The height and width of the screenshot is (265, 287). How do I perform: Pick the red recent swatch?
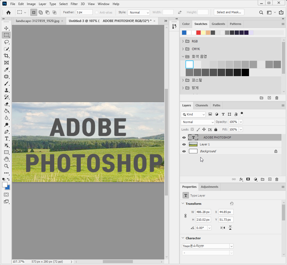click(x=199, y=33)
